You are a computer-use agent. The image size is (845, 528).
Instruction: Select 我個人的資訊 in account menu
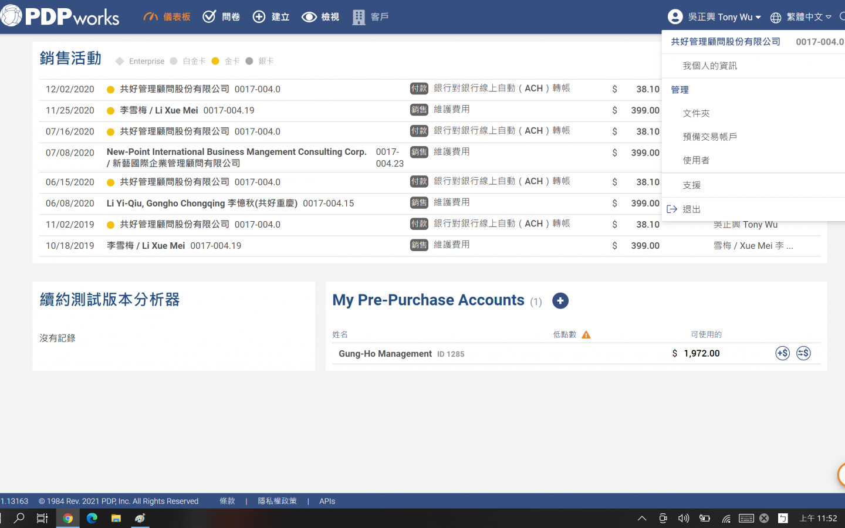click(x=710, y=66)
